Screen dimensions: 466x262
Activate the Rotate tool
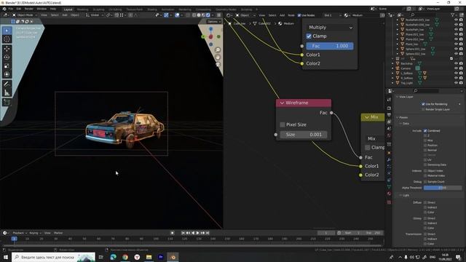7,57
